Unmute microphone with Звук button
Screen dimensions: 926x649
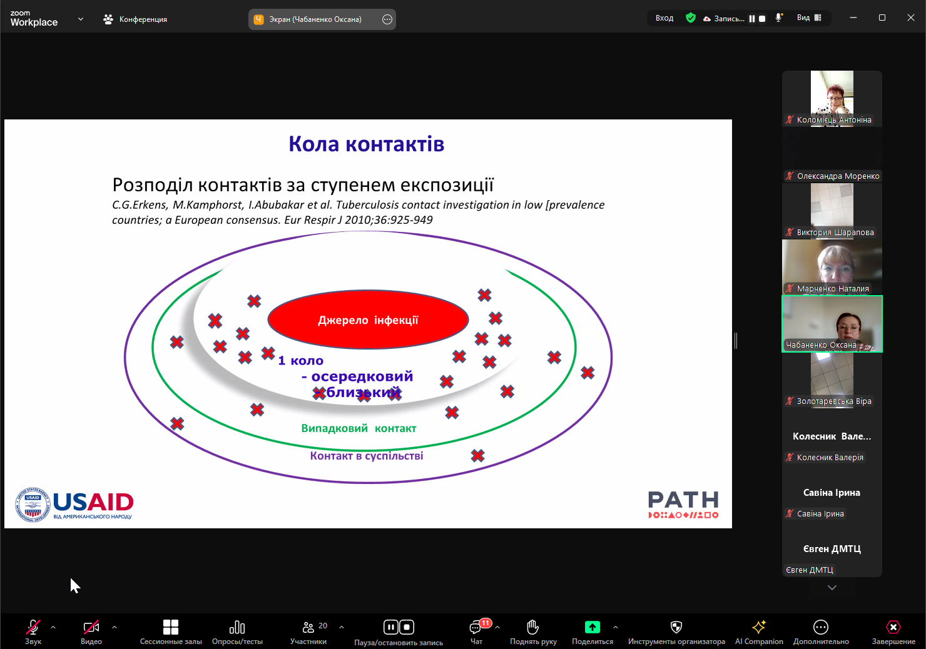click(x=33, y=627)
